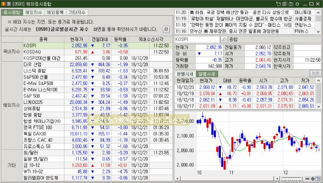The image size is (323, 183).
Task: Click the 머니투데이 news source cell
Action: point(304,12)
